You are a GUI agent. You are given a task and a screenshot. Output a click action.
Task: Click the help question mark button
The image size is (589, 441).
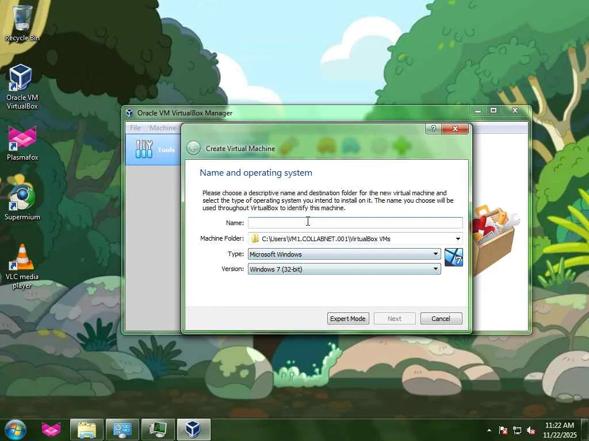coord(434,129)
